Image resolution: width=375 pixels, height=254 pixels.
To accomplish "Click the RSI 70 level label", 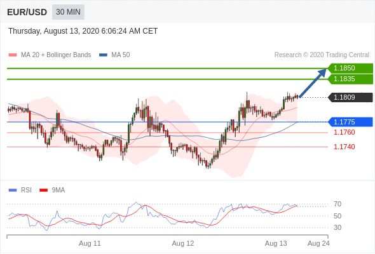I will click(x=337, y=204).
